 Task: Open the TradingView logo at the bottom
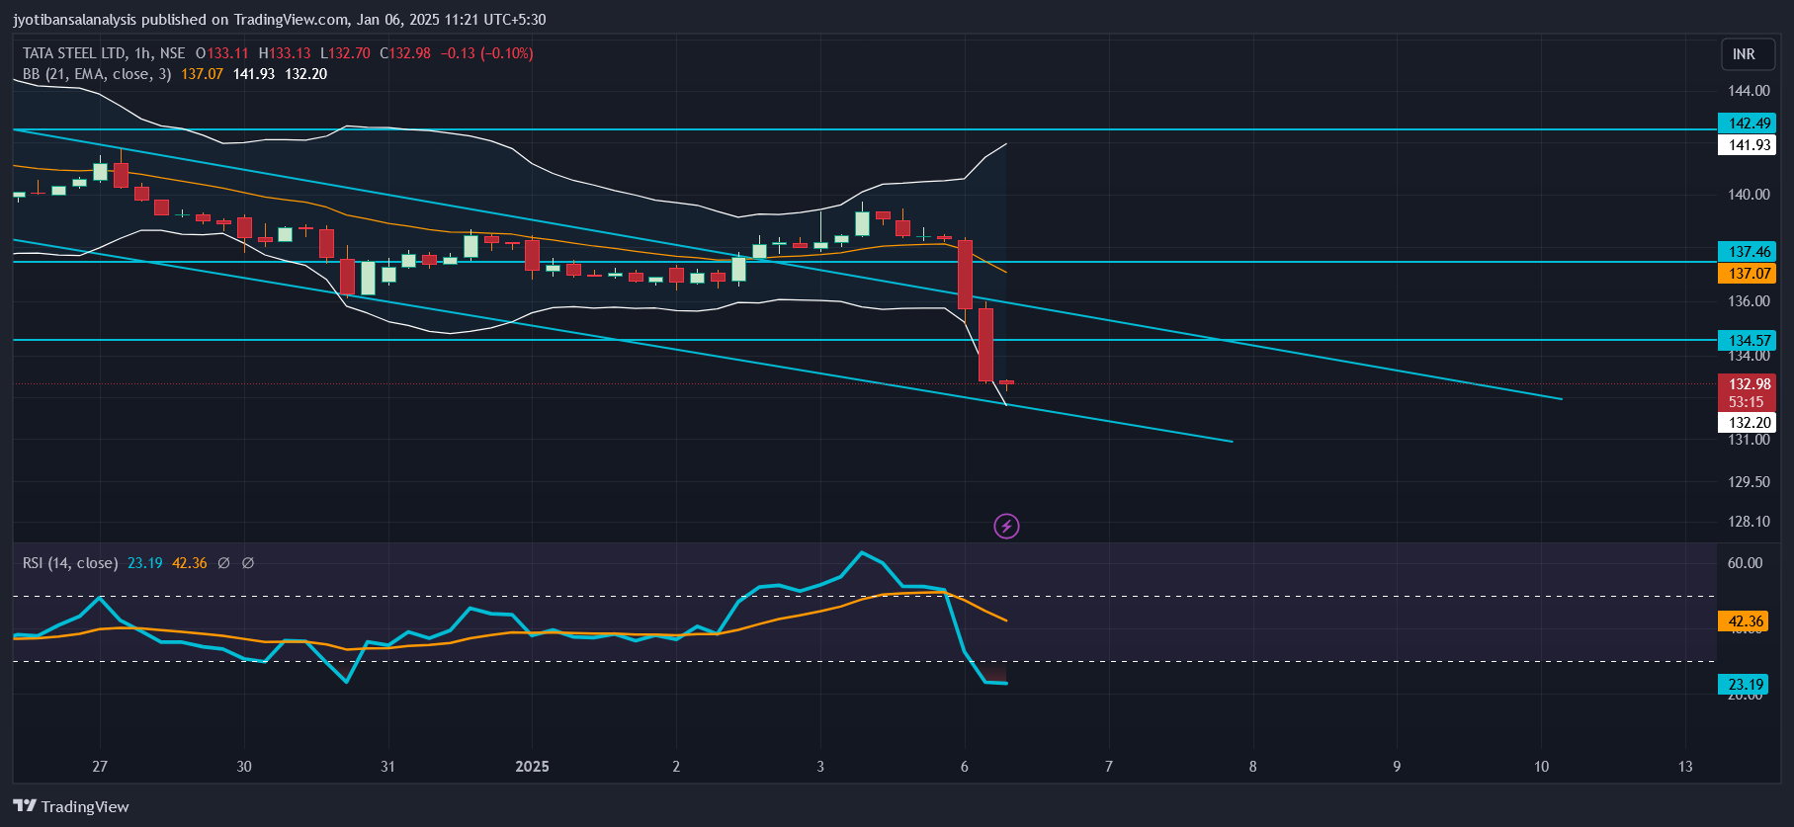click(70, 806)
